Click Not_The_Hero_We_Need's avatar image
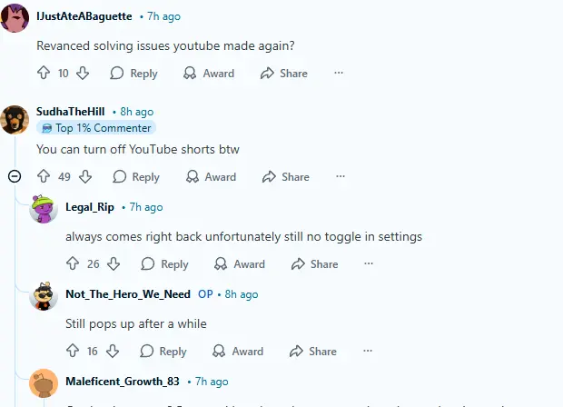563x407 pixels. [x=44, y=296]
